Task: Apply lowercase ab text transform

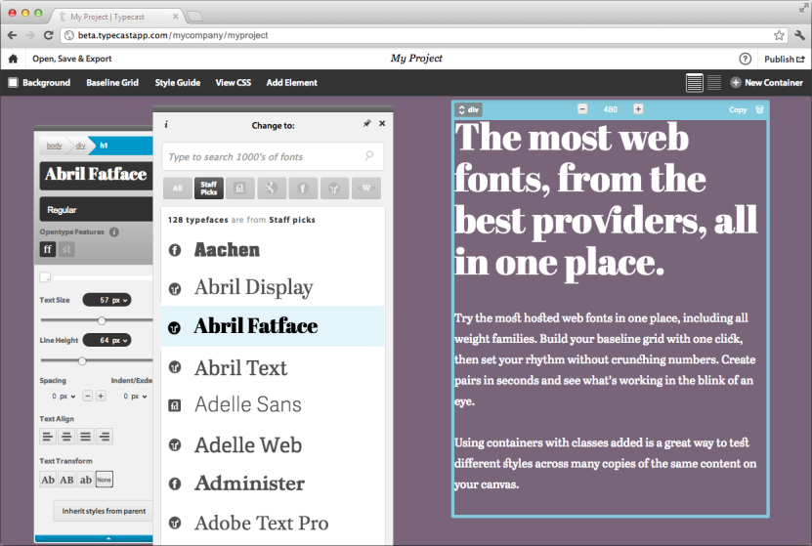Action: coord(85,480)
